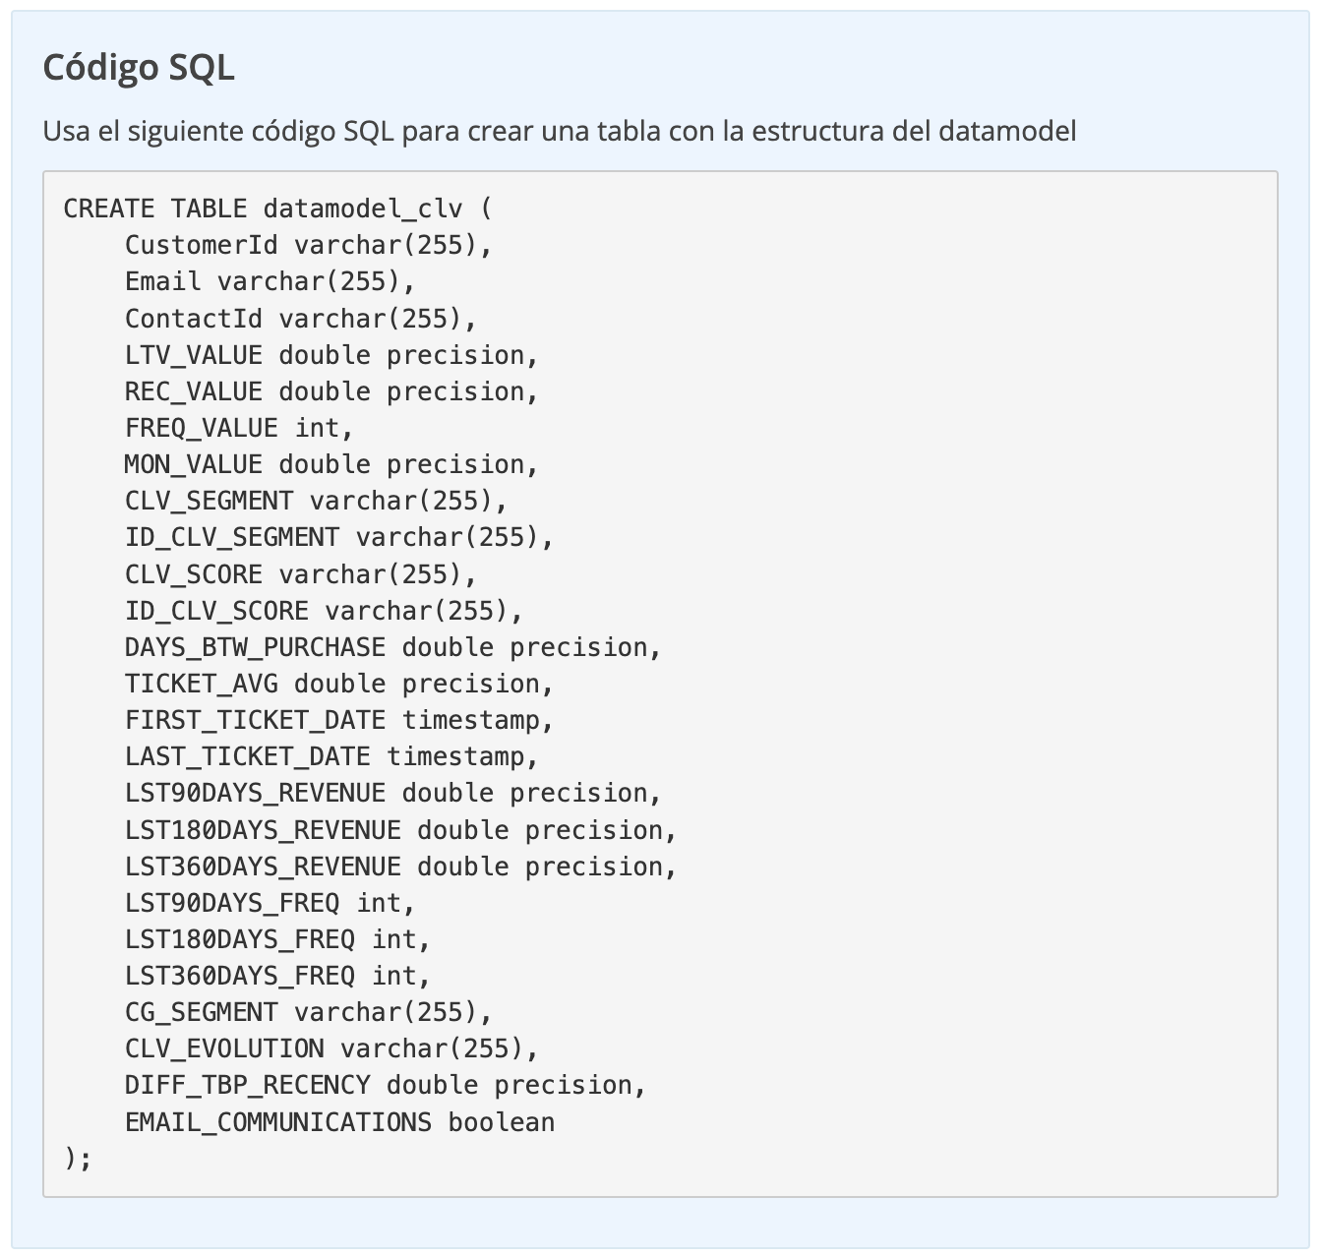Click the "Código SQL" heading
Viewport: 1322px width, 1257px height.
click(139, 67)
